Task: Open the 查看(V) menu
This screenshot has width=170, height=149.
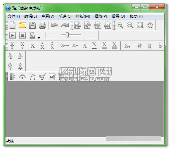Action: 48,16
